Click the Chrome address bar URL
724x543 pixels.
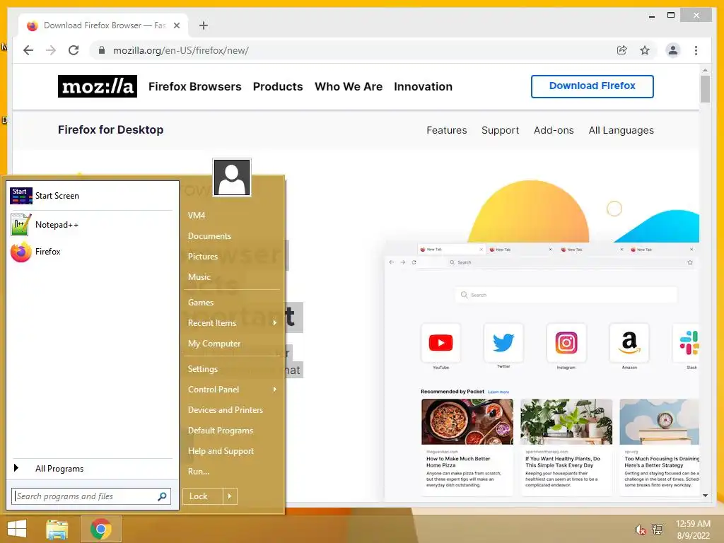tap(181, 50)
